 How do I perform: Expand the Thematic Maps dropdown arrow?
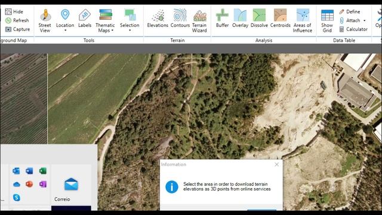pyautogui.click(x=112, y=30)
